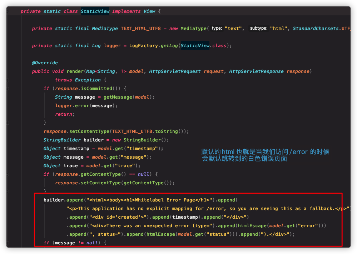Click htmlEscape call wrapping model.get("error")
Viewport: 357px width, 254px height.
[281, 226]
